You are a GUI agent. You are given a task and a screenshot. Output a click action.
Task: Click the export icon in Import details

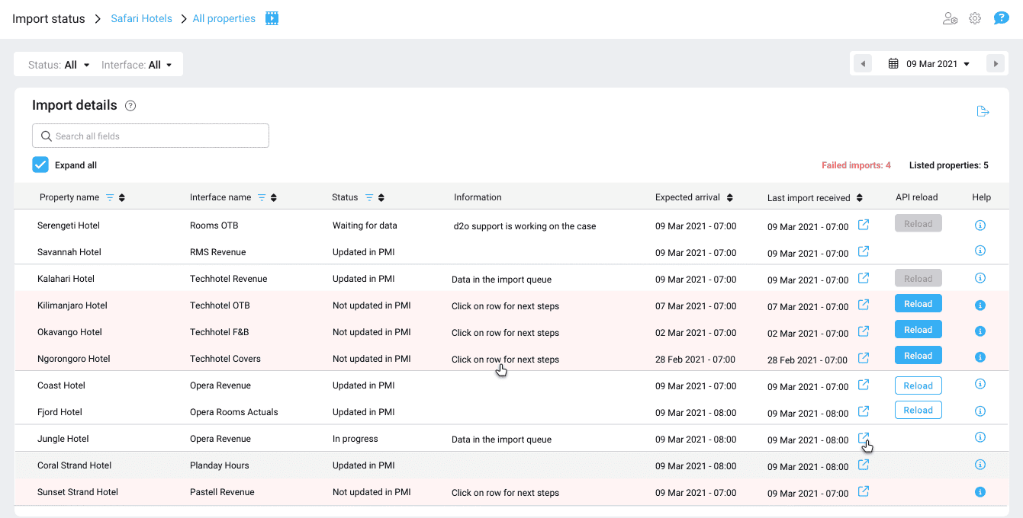point(983,111)
